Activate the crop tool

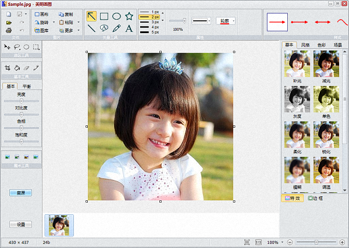tap(8, 68)
